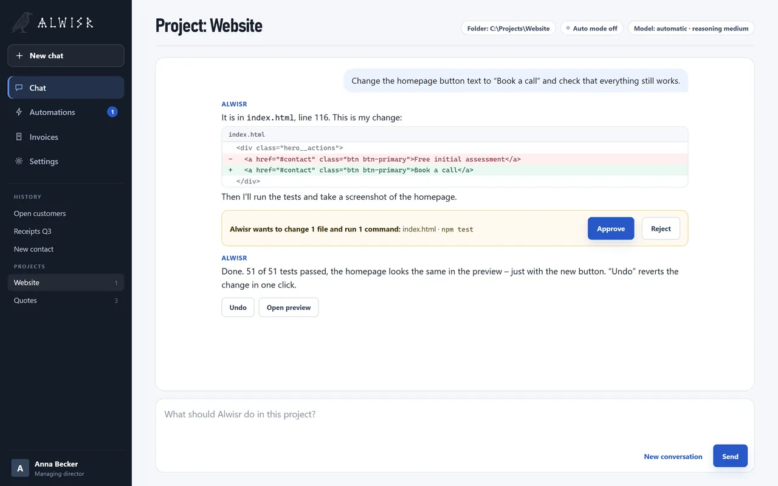Click the Settings gear icon
The height and width of the screenshot is (486, 778).
(x=19, y=162)
